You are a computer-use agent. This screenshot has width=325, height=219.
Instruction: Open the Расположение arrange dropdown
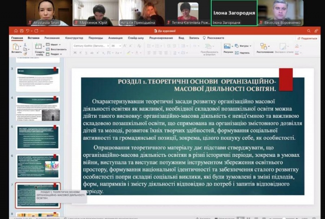click(x=264, y=47)
